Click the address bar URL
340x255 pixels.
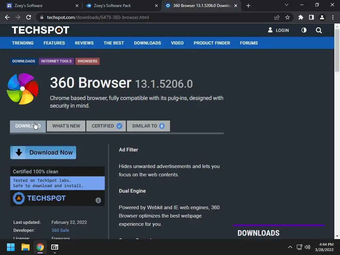point(98,17)
